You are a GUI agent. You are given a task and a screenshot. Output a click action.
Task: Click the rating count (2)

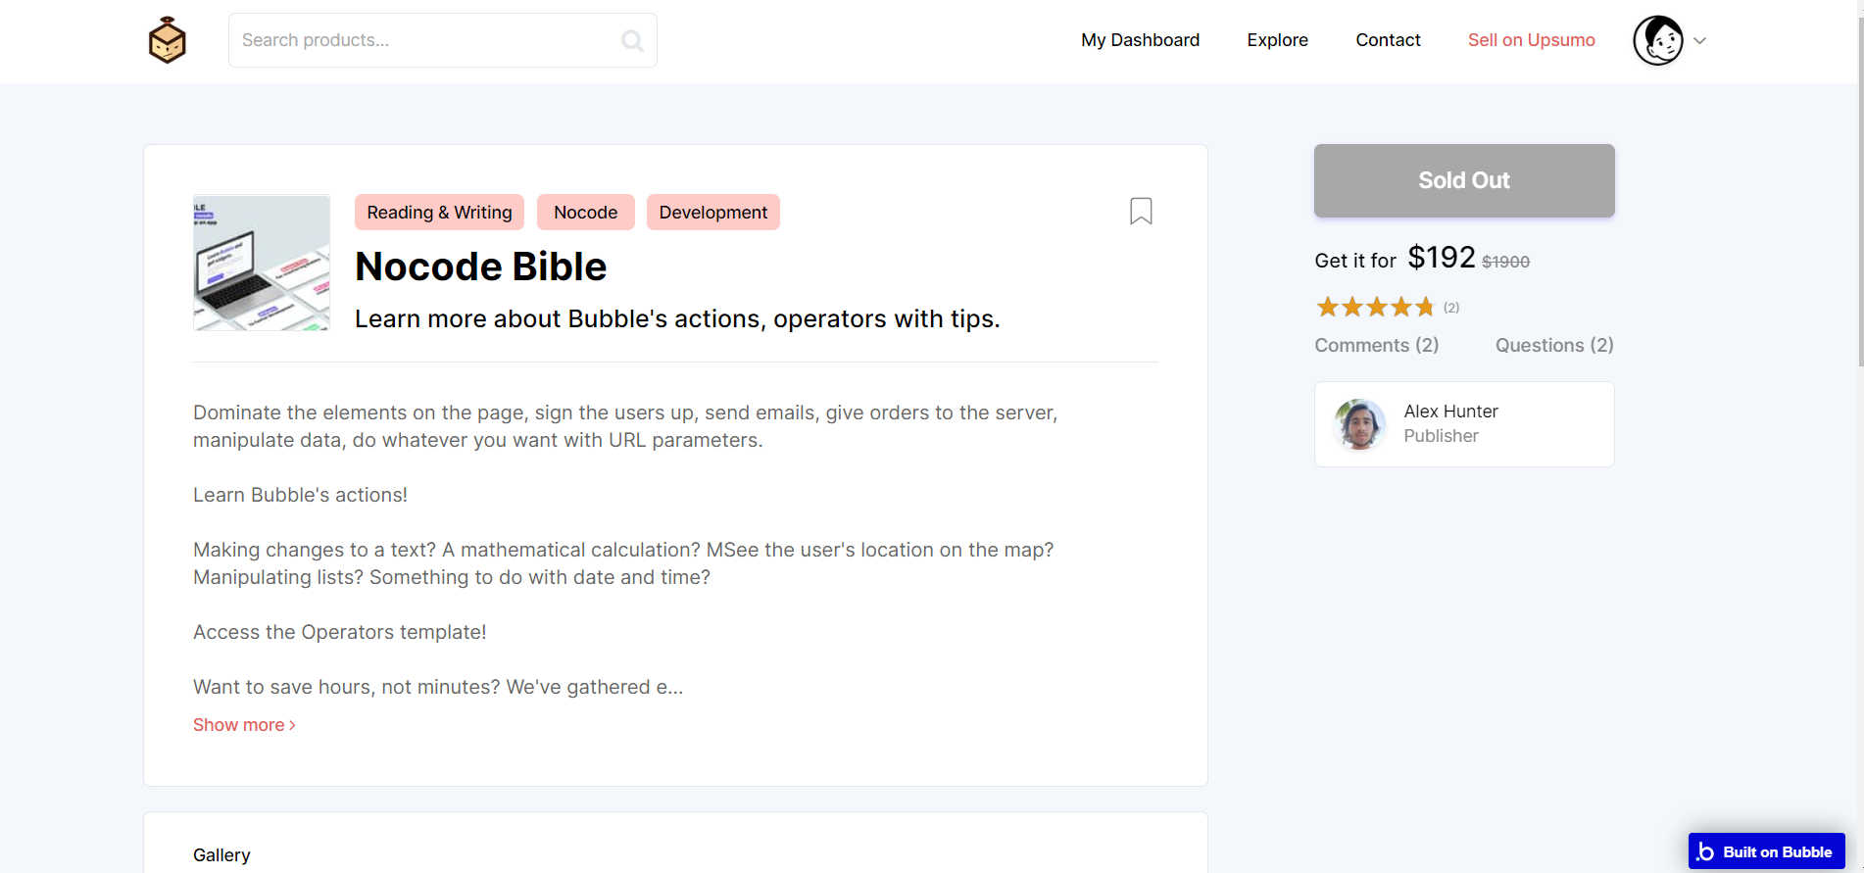(x=1451, y=308)
